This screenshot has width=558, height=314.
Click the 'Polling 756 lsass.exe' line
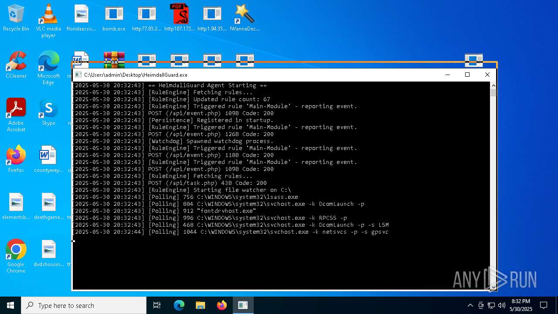(x=185, y=197)
